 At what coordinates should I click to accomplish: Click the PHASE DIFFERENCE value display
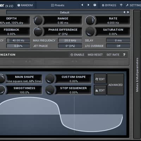(63, 34)
